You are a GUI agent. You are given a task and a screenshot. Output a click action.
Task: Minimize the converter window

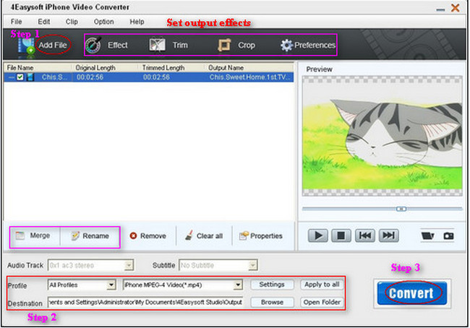[x=440, y=9]
